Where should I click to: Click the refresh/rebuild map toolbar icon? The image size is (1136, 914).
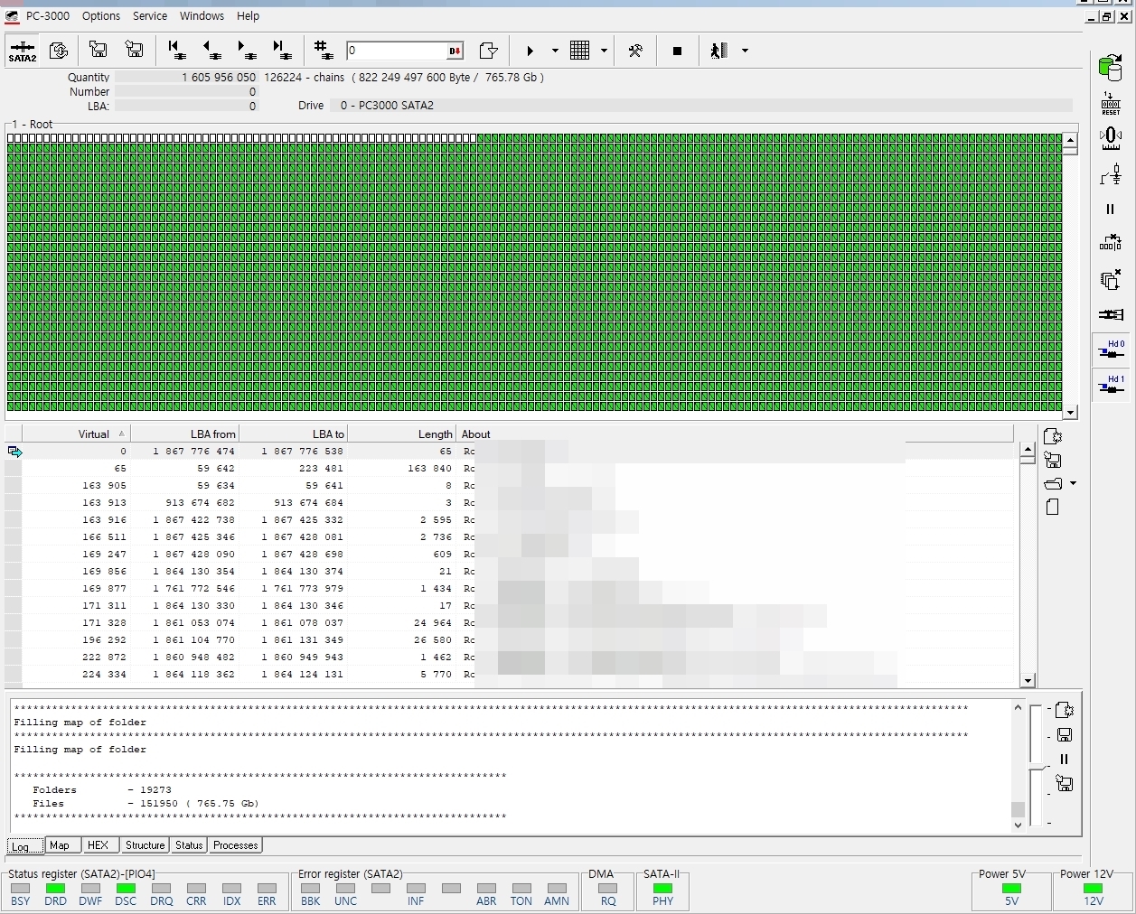pyautogui.click(x=58, y=51)
